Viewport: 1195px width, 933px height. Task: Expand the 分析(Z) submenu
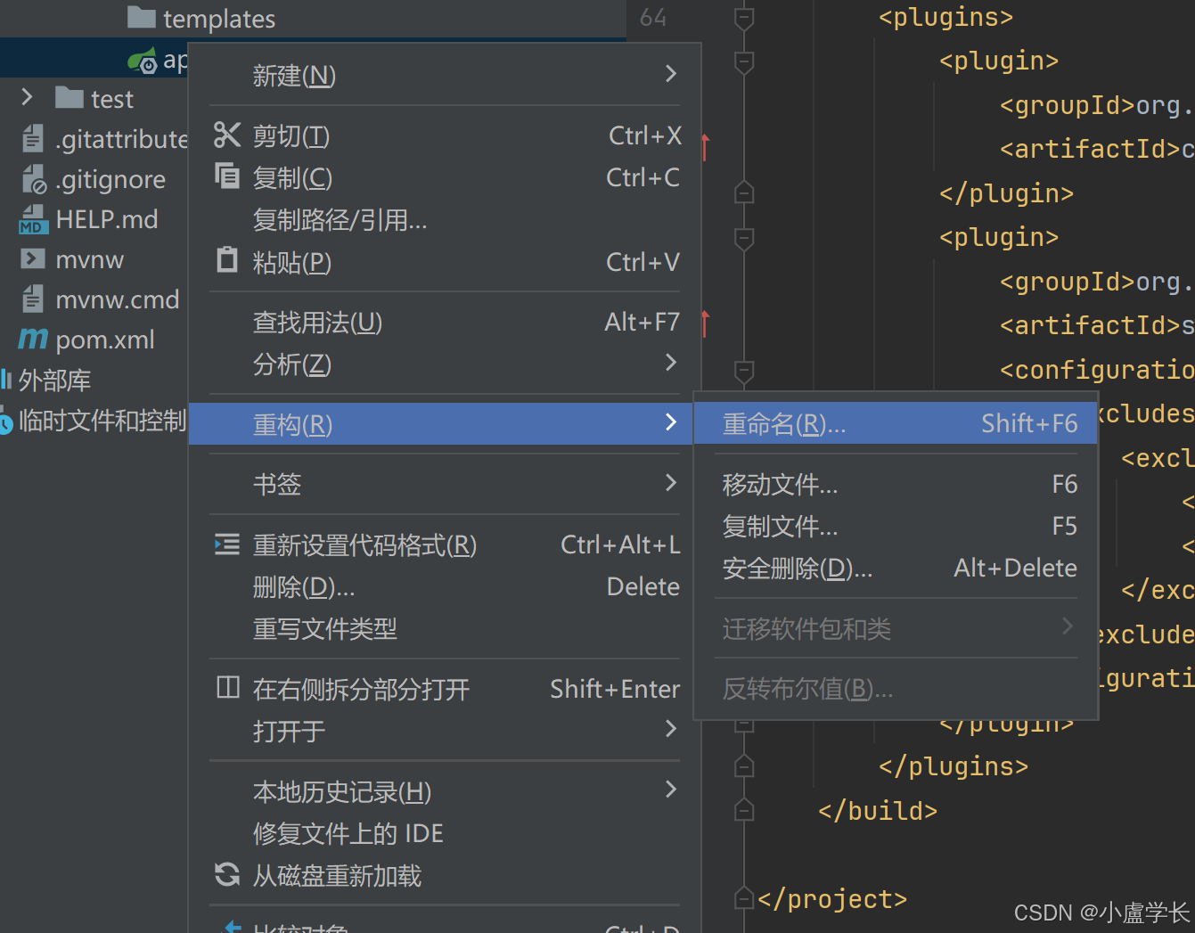(x=671, y=363)
